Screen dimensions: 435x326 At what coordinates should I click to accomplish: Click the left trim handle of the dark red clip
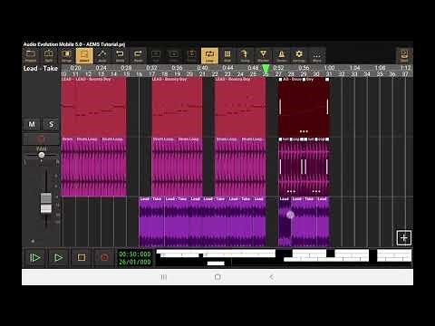(x=280, y=107)
